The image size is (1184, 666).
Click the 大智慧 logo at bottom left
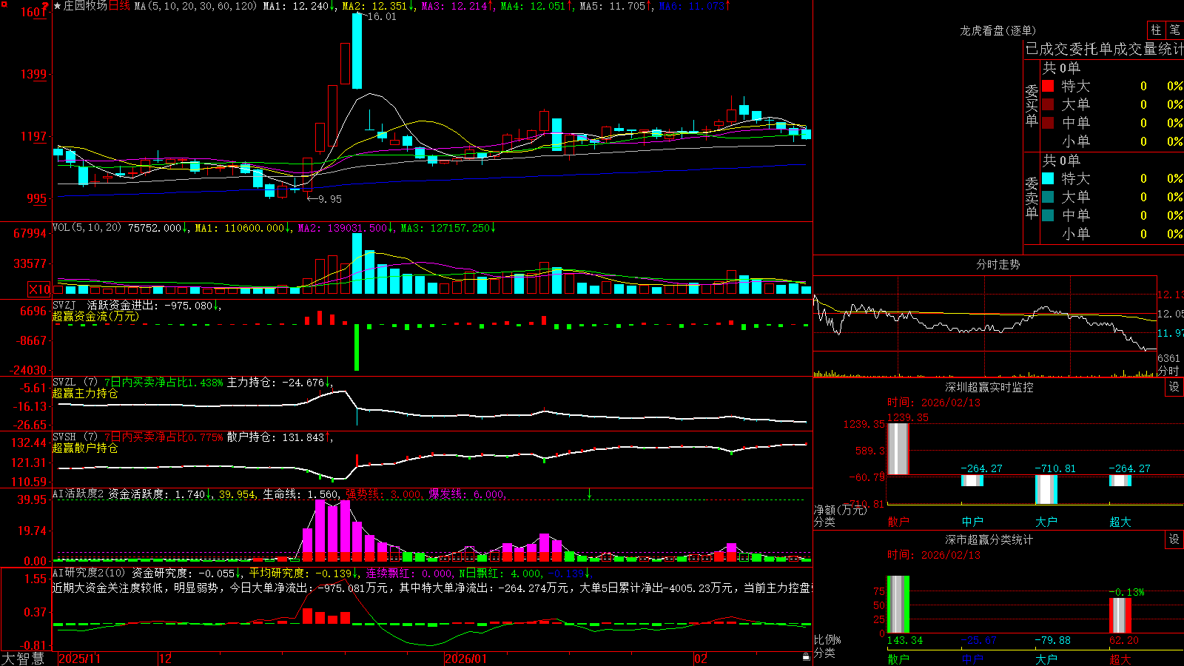coord(23,659)
